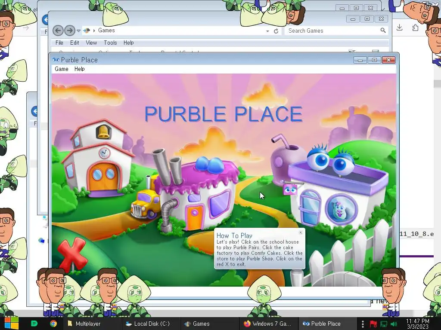Click the Purble Place title bar icon
This screenshot has width=441, height=330.
tap(56, 60)
